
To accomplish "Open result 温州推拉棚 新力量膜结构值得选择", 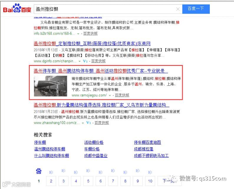I will [x=101, y=105].
